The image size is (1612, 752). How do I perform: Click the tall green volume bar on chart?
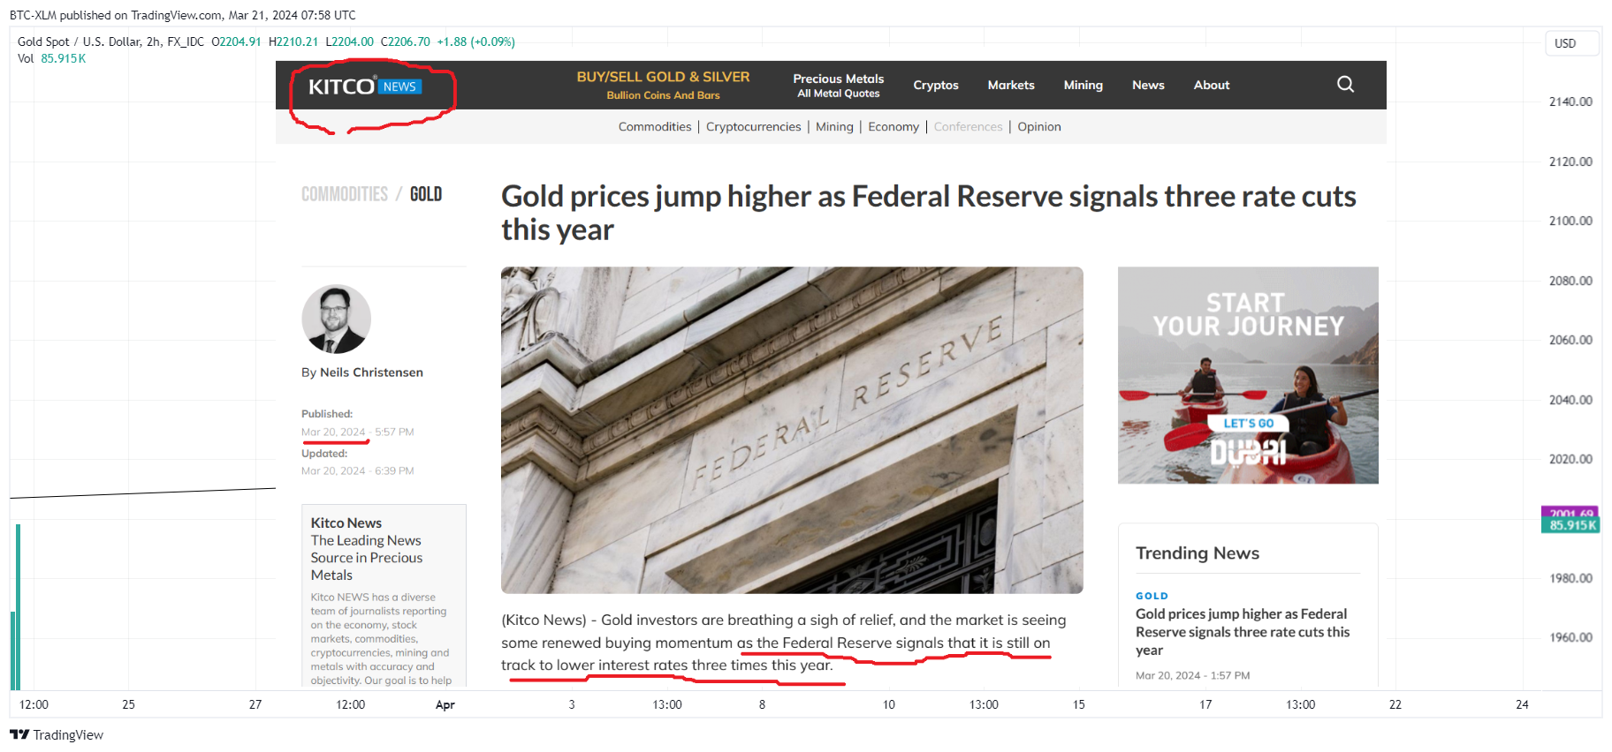click(x=18, y=606)
